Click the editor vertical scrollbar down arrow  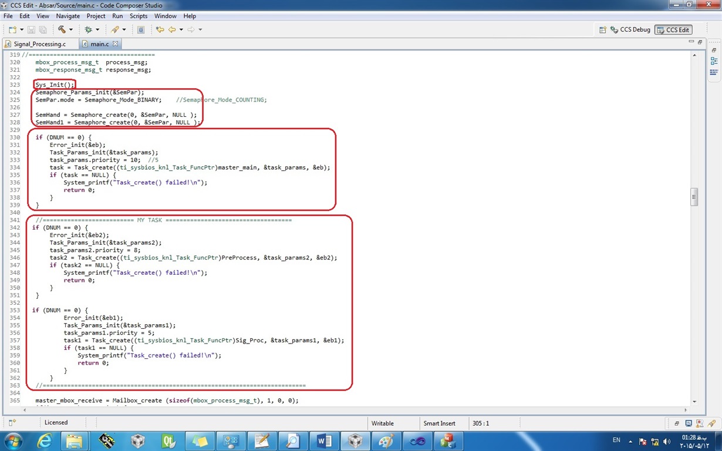[694, 401]
